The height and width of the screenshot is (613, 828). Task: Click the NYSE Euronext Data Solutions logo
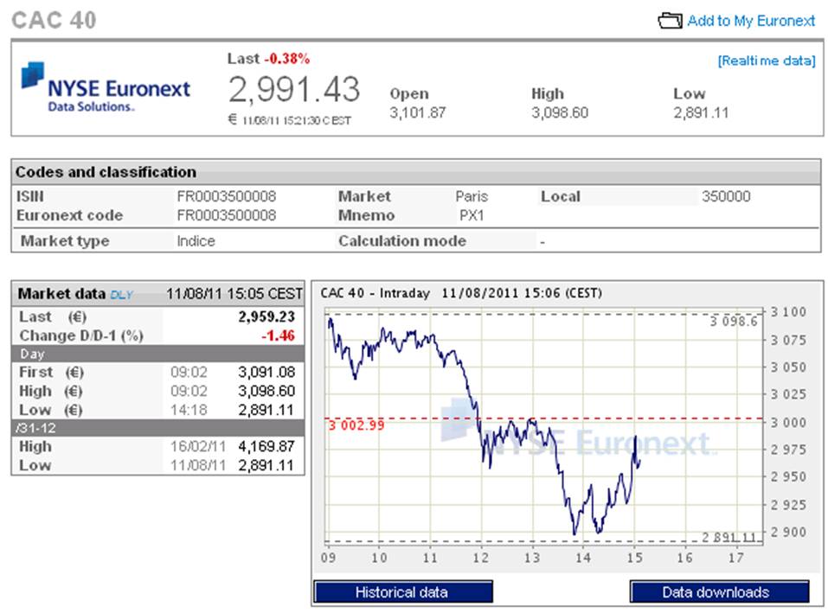point(106,87)
